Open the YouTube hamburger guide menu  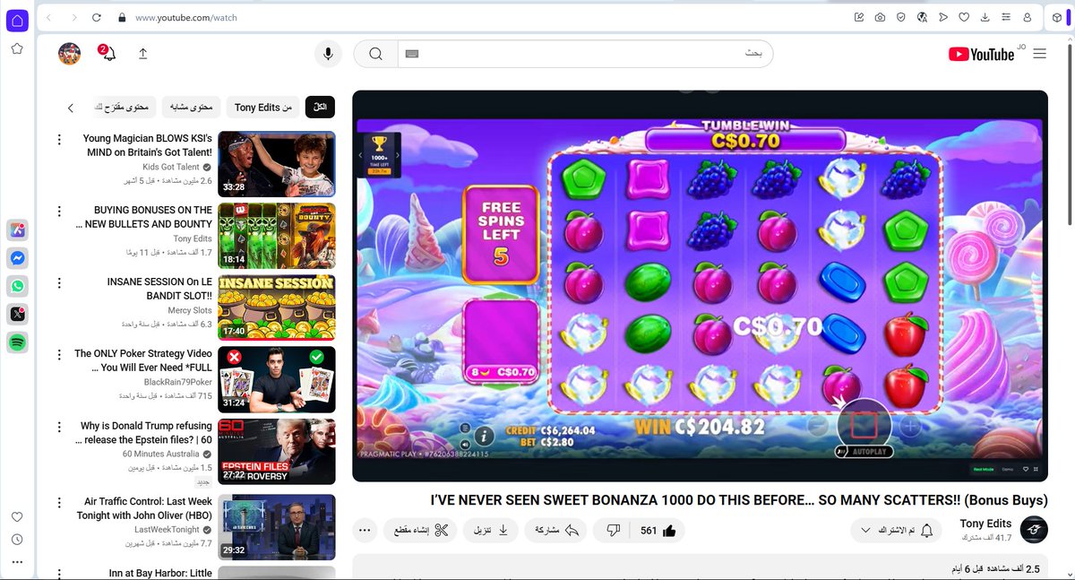coord(1039,54)
